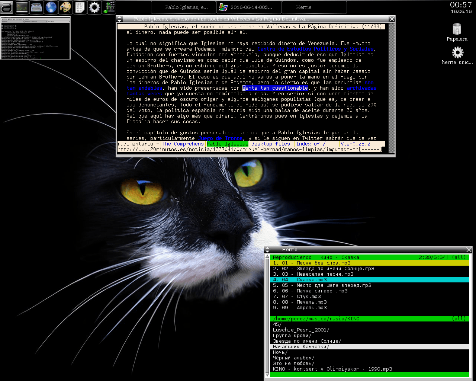Select track '01 - Песня без слов.mp3'
The height and width of the screenshot is (381, 476).
pyautogui.click(x=370, y=263)
